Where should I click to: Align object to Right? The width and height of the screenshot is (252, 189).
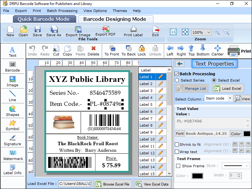(x=181, y=51)
